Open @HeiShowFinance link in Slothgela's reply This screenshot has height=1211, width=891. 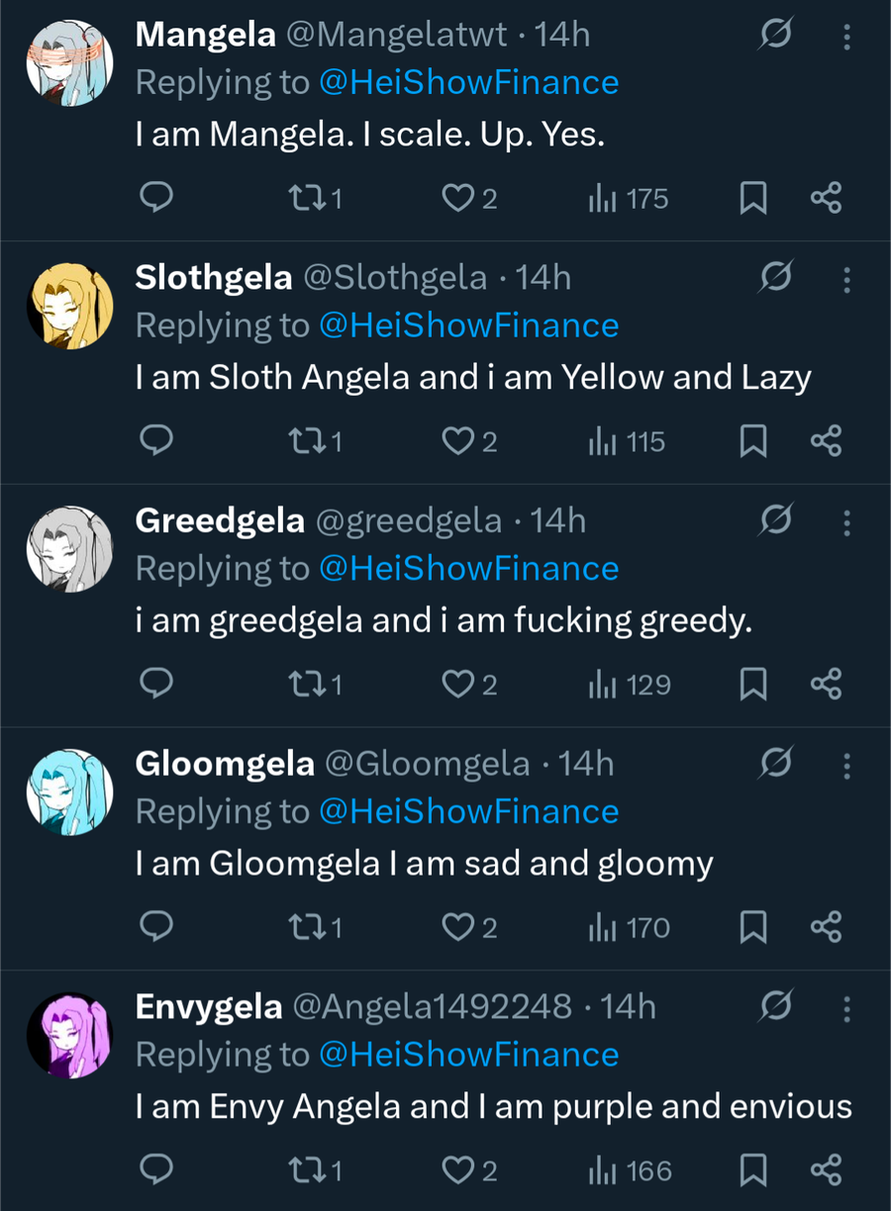coord(468,326)
